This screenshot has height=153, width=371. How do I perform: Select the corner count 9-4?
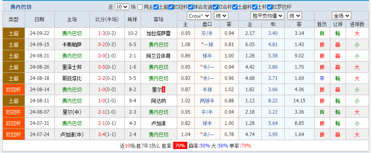coord(133,101)
